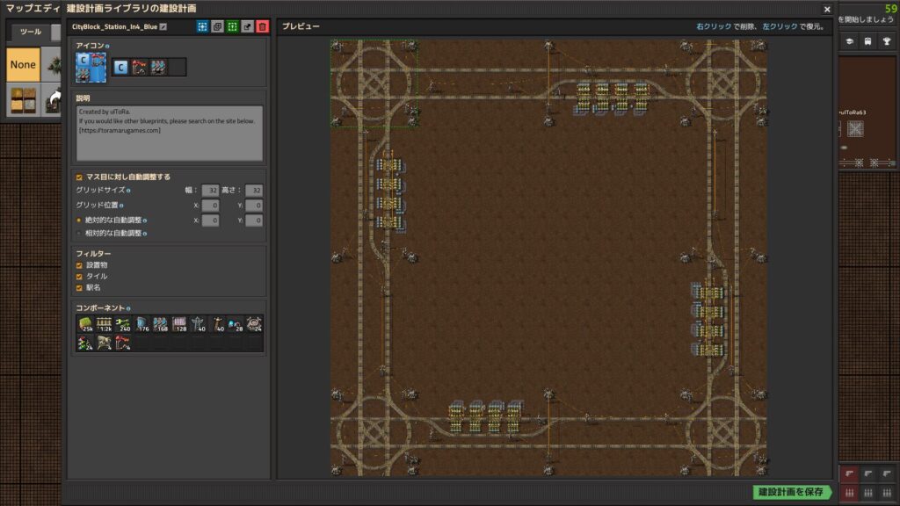Screen dimensions: 900x506
Task: Click the info icon beside アイコン
Action: click(x=107, y=46)
